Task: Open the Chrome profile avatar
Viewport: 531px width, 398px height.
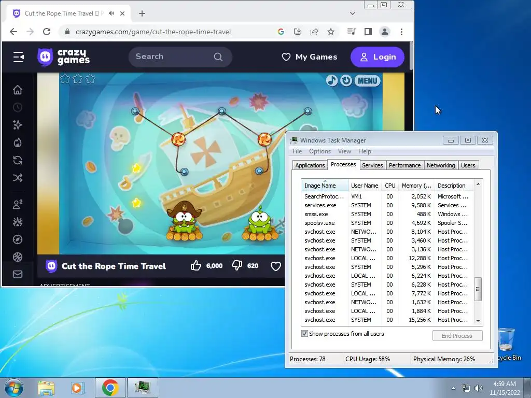Action: pos(385,32)
